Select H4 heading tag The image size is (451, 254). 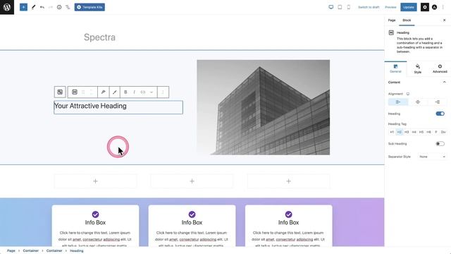point(414,132)
